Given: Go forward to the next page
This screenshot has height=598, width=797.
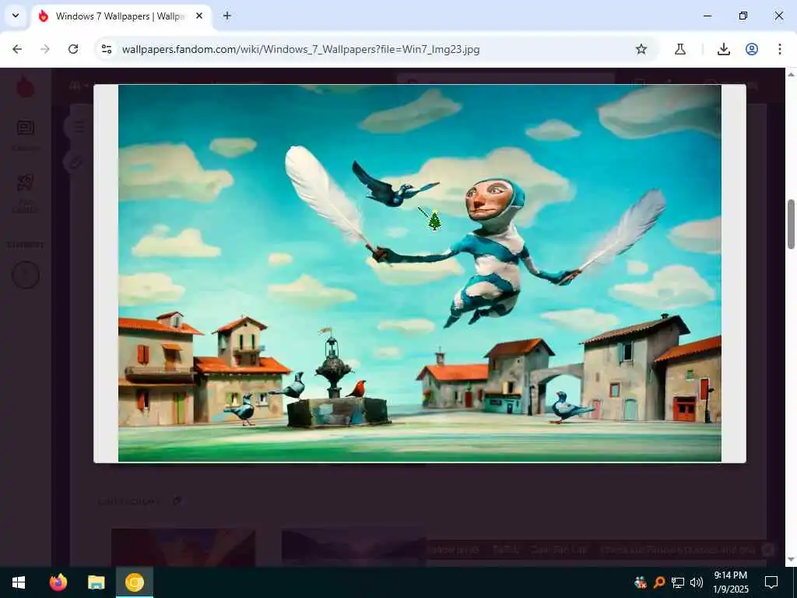Looking at the screenshot, I should (x=45, y=49).
